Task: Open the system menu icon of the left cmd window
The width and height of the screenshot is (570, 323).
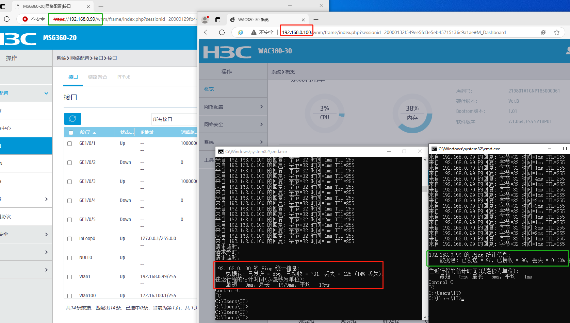Action: pos(221,152)
